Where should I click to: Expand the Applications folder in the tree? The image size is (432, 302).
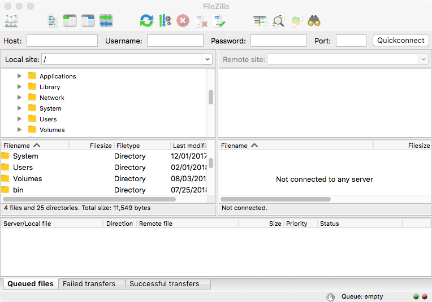[x=20, y=76]
